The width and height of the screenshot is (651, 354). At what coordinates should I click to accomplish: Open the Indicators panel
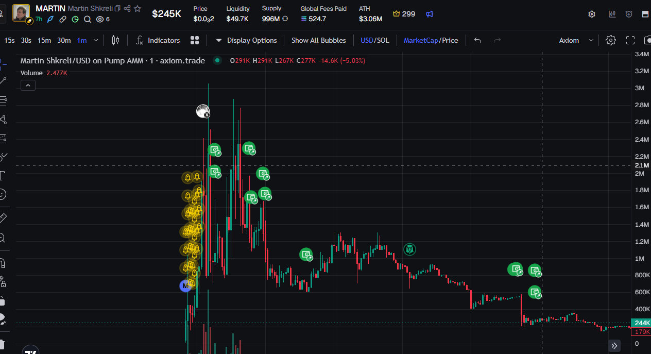(x=158, y=40)
